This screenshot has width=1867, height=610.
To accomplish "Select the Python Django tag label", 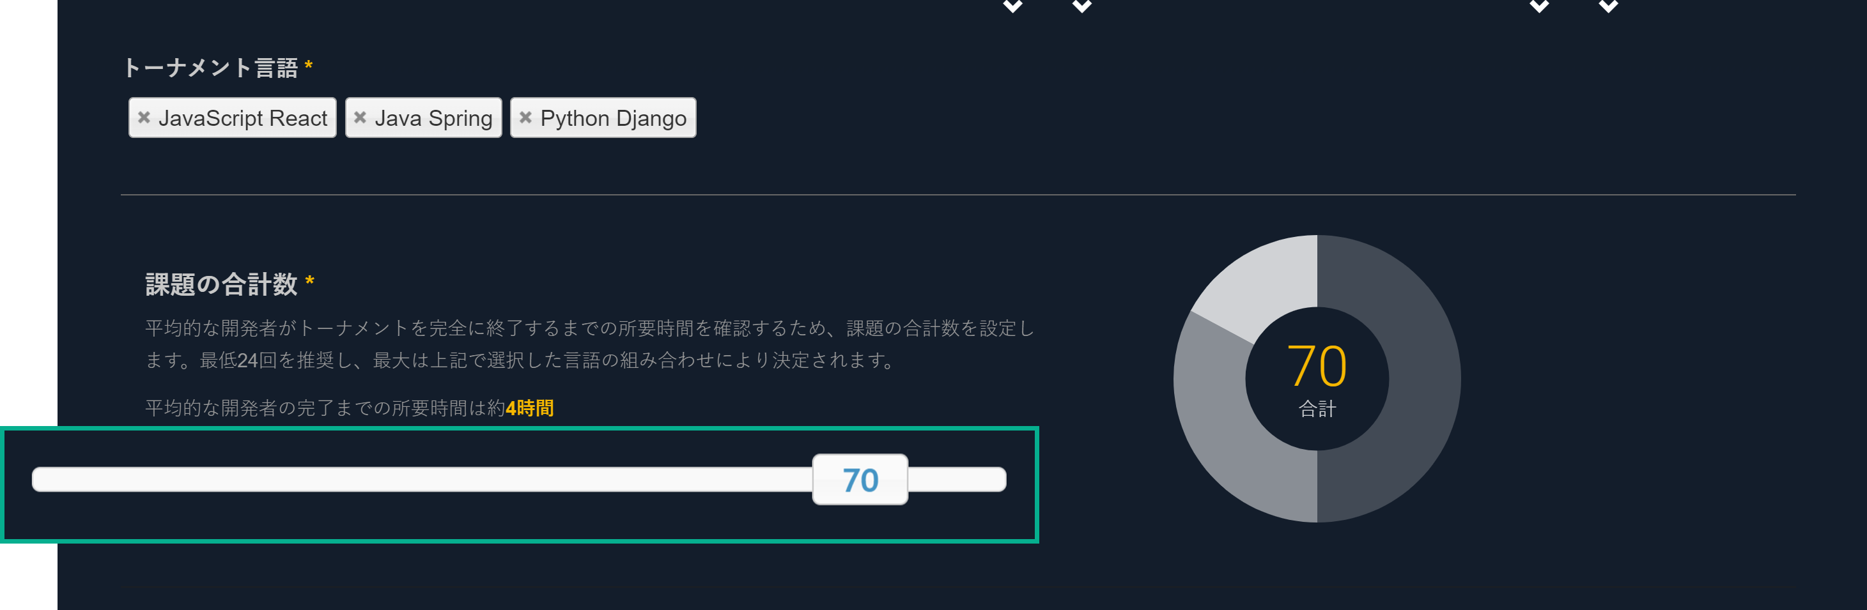I will (x=613, y=118).
